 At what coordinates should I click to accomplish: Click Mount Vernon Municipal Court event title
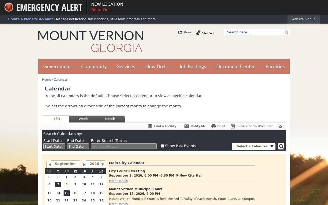(x=136, y=189)
